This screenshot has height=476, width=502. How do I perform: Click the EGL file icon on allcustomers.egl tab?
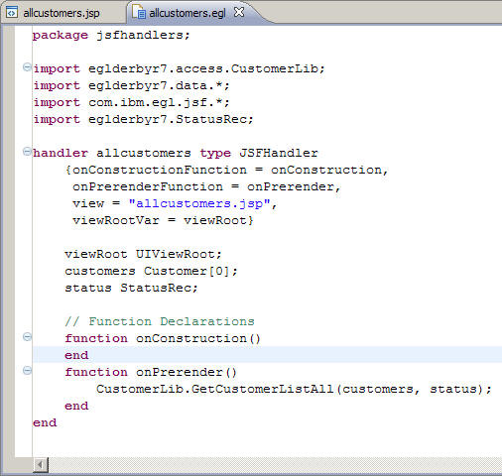(139, 13)
